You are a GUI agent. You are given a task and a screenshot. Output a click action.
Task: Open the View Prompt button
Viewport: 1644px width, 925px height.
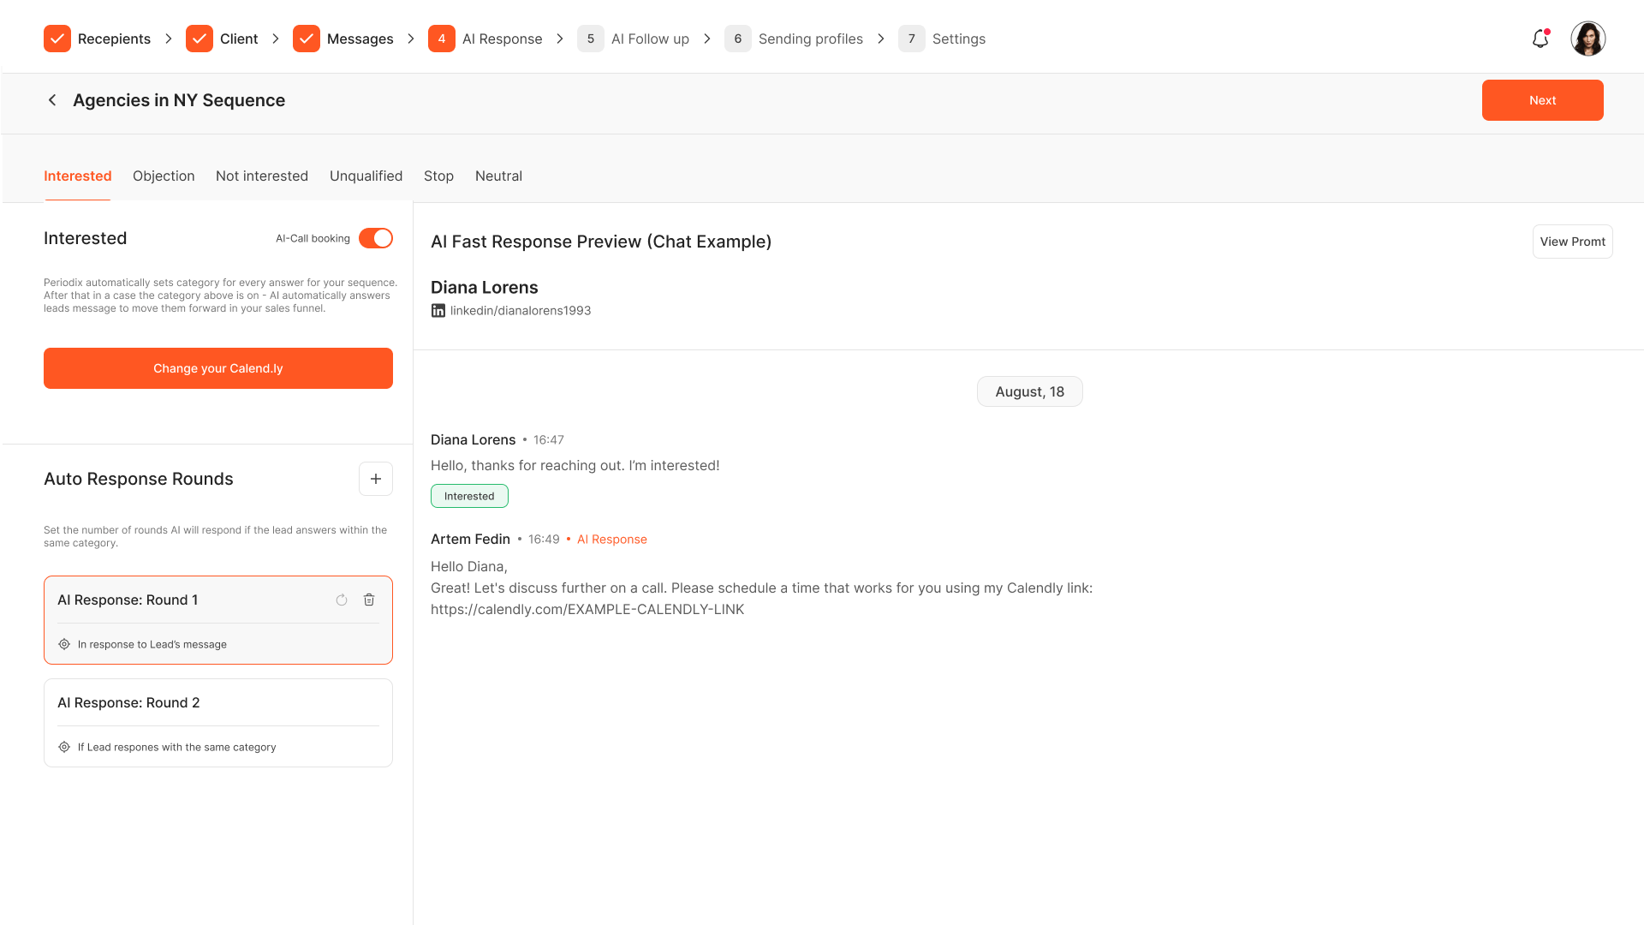point(1573,241)
